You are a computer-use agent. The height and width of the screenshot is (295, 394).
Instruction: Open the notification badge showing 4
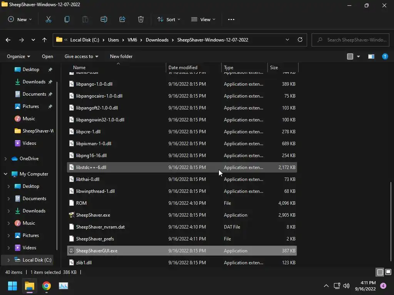(x=383, y=286)
